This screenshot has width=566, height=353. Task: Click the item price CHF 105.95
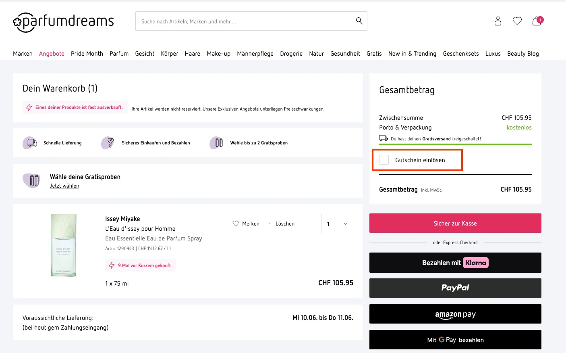pyautogui.click(x=336, y=283)
